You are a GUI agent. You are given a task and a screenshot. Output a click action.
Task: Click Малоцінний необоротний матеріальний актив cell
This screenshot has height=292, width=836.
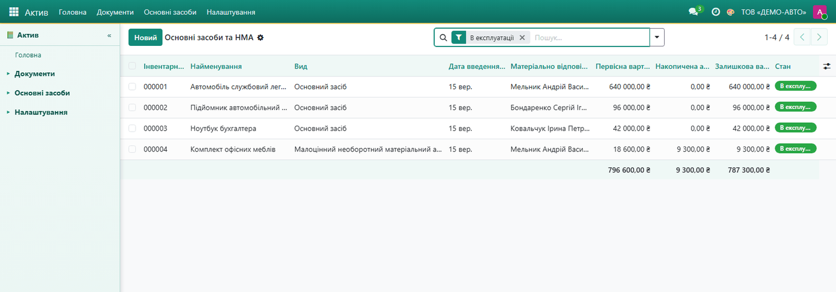[368, 149]
